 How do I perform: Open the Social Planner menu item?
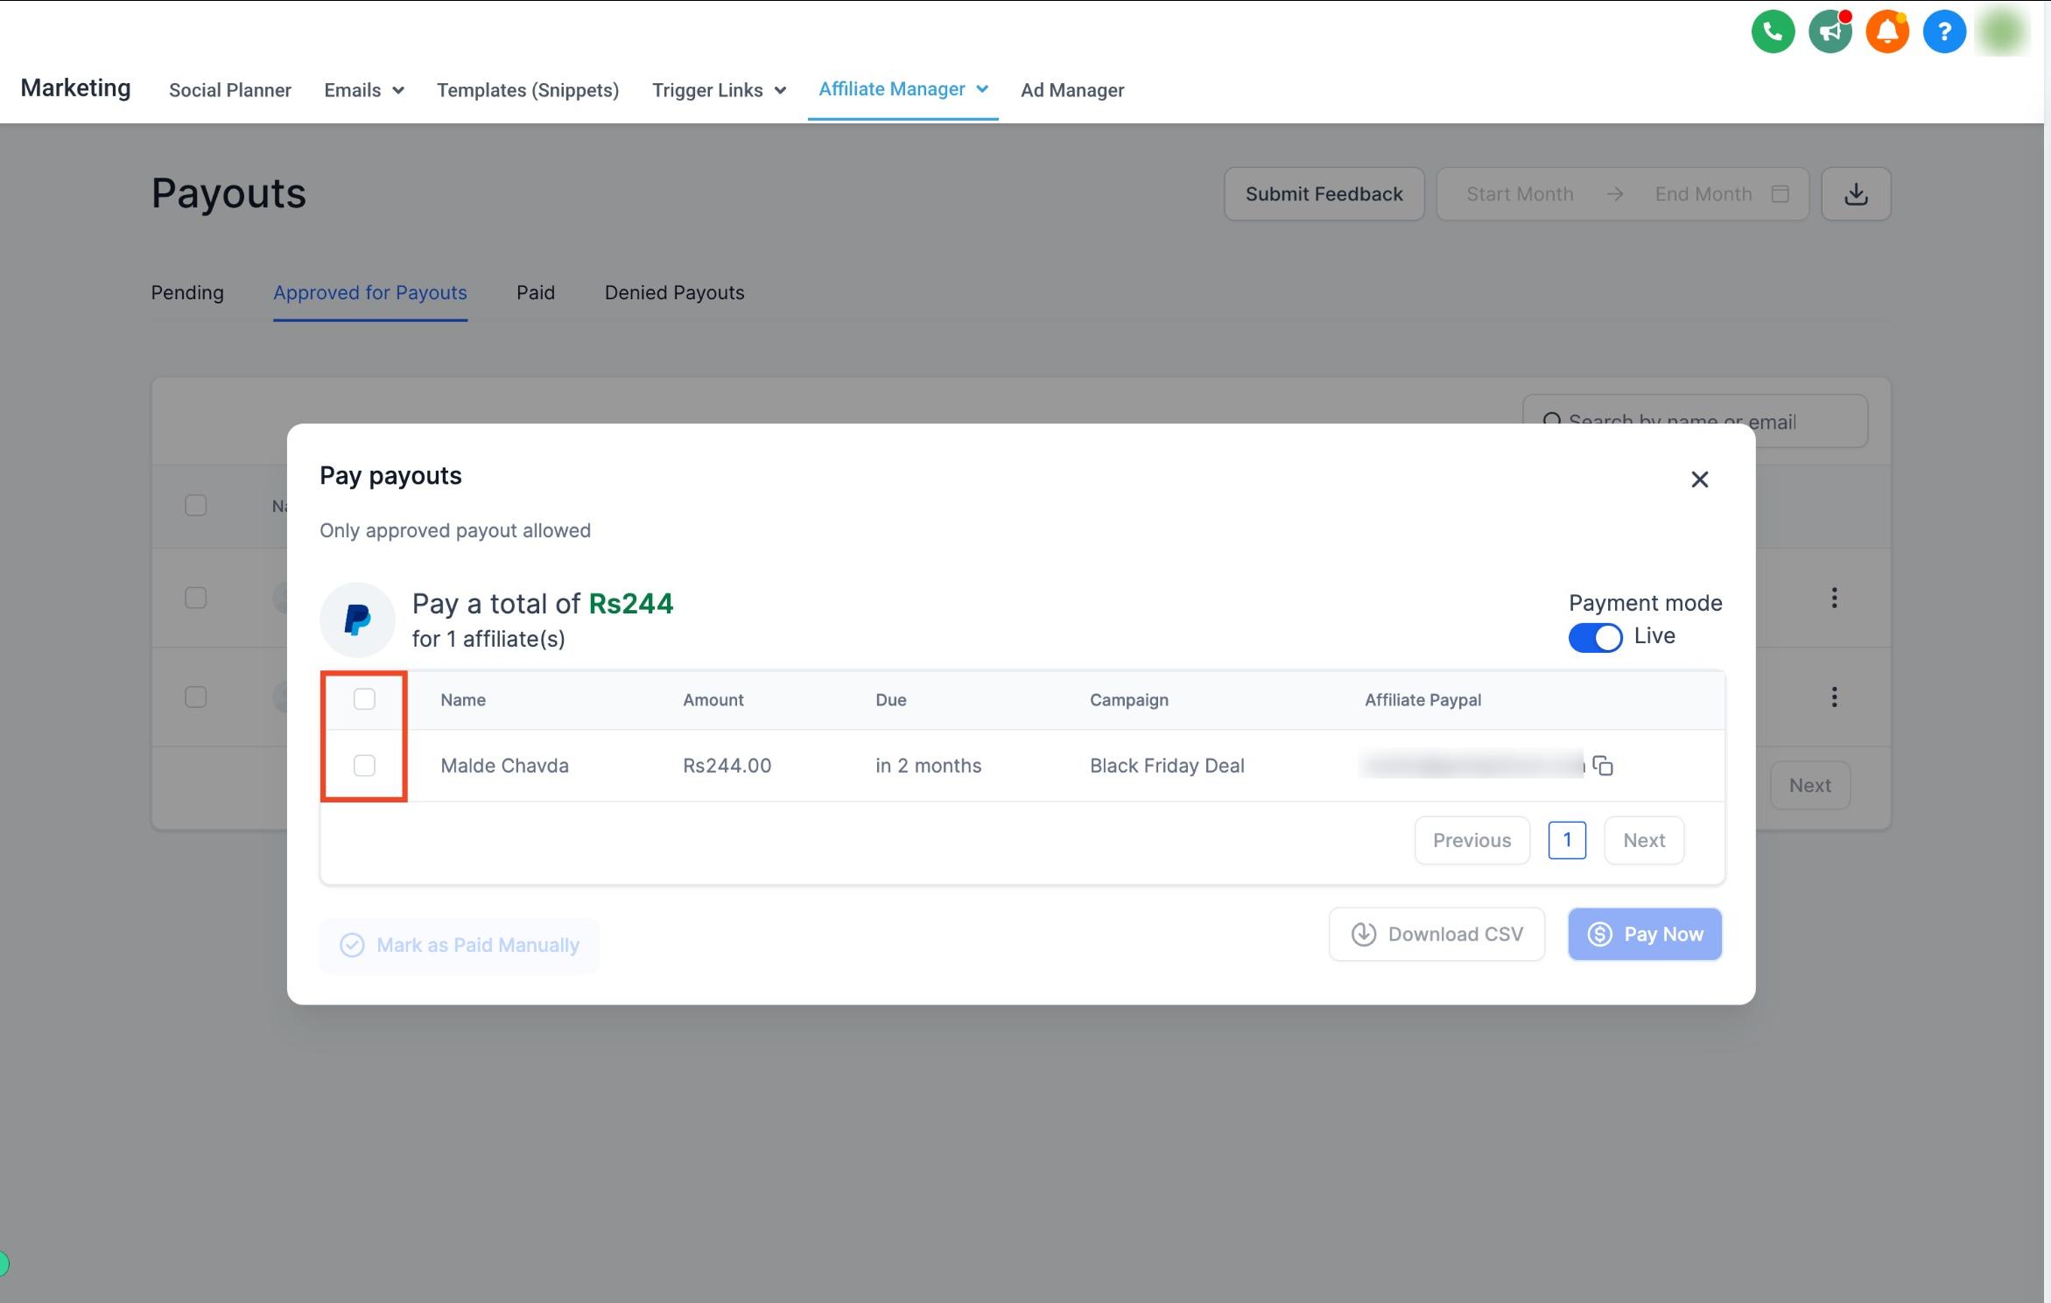click(230, 90)
